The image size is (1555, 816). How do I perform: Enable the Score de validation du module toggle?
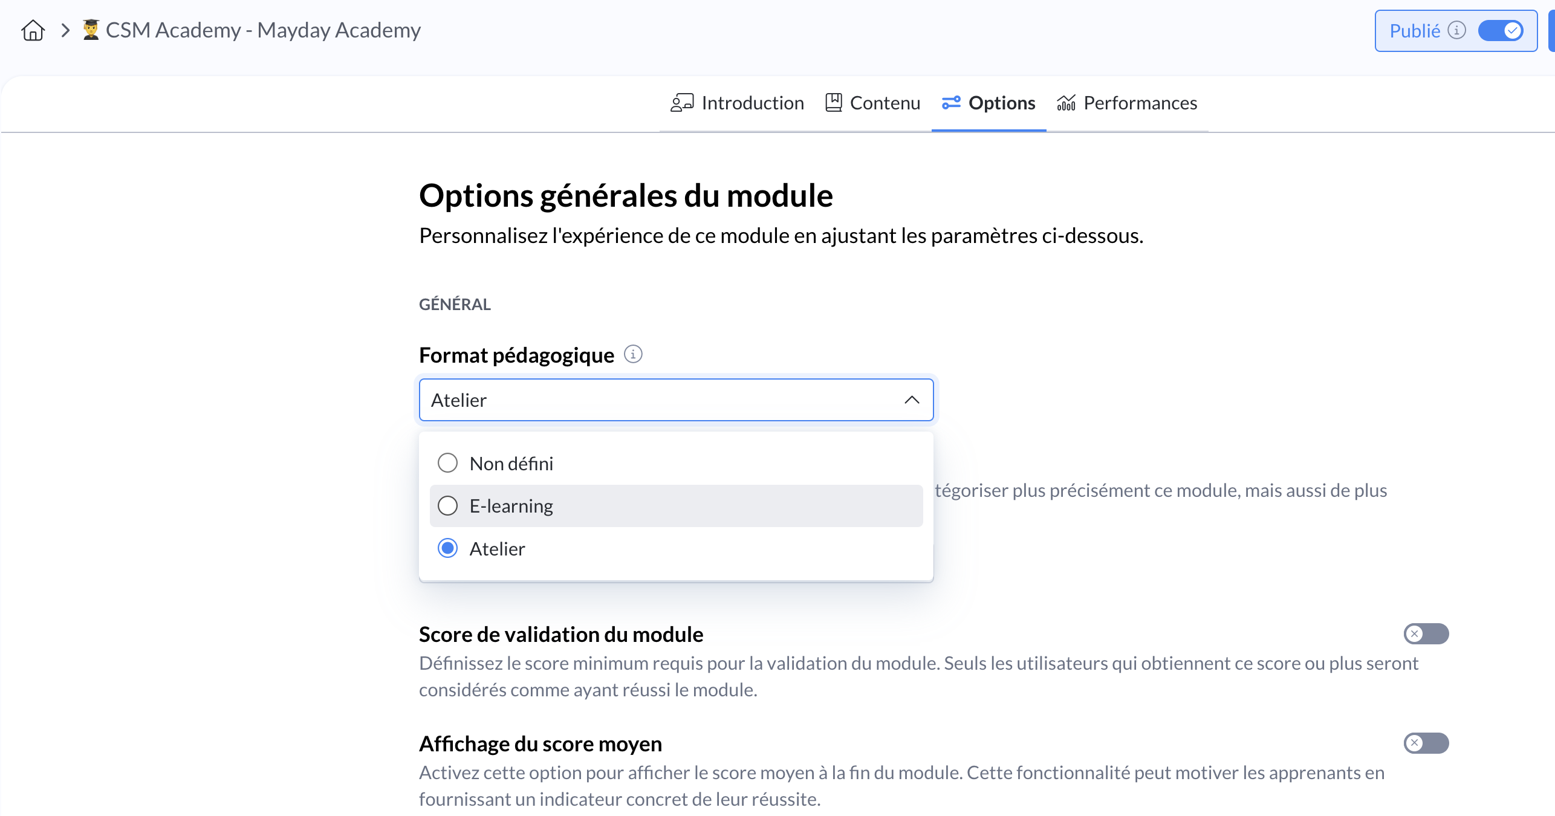click(1426, 634)
